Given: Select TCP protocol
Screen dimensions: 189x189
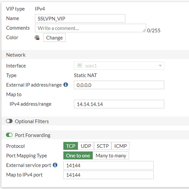Looking at the screenshot, I should point(71,146).
